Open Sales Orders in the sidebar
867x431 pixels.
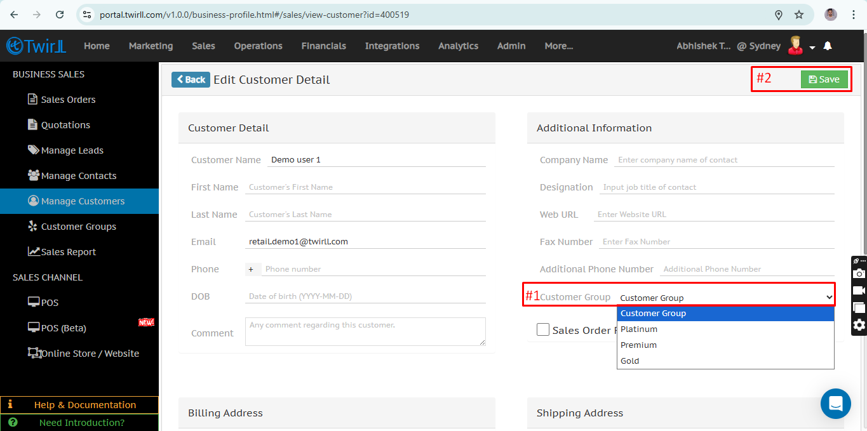click(68, 100)
